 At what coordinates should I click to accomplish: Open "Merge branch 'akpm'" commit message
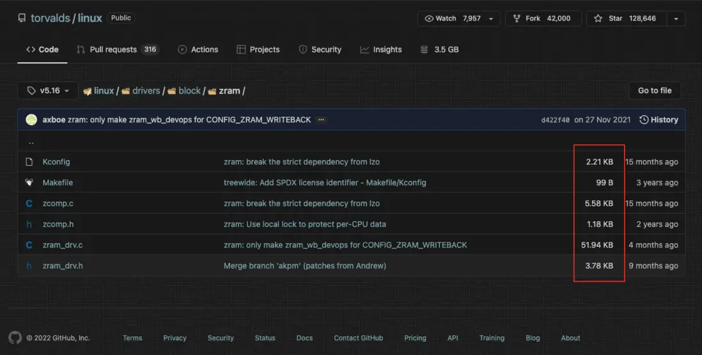click(305, 266)
